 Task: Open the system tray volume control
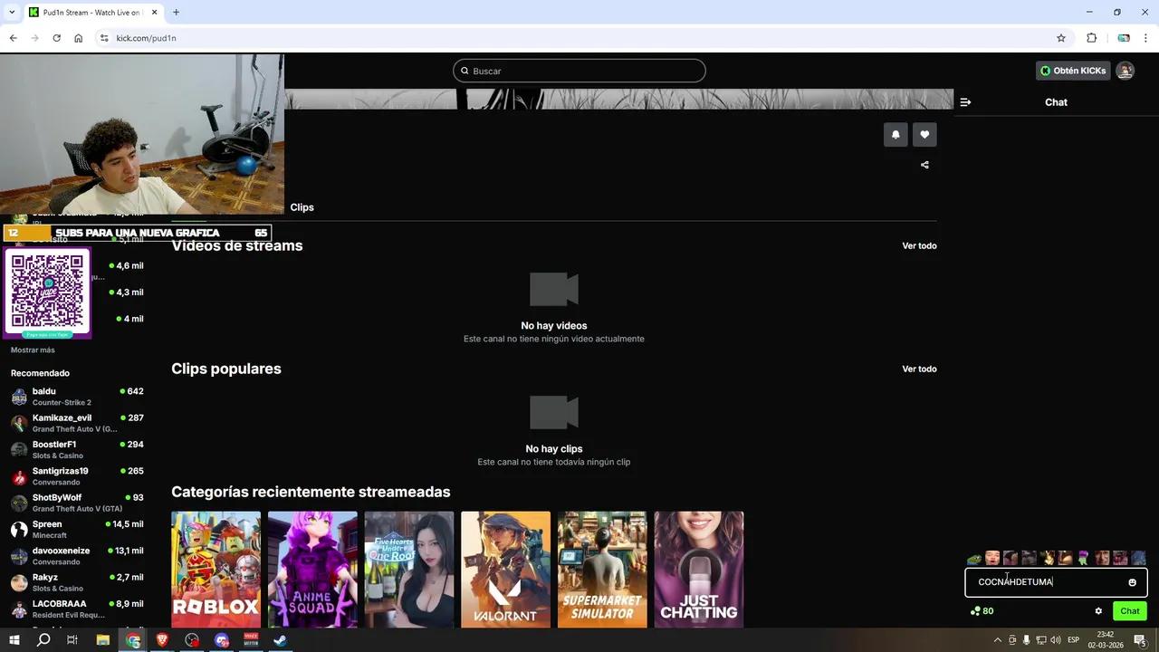1055,640
